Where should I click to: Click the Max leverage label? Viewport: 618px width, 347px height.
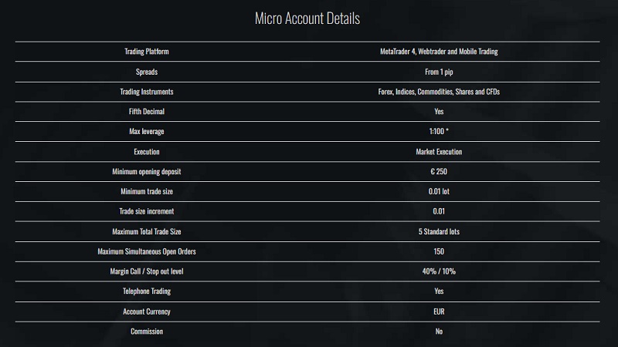click(x=146, y=132)
